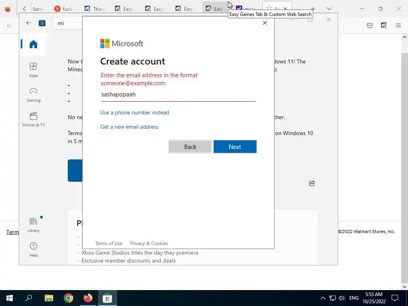Click the ENG language indicator

point(354,298)
